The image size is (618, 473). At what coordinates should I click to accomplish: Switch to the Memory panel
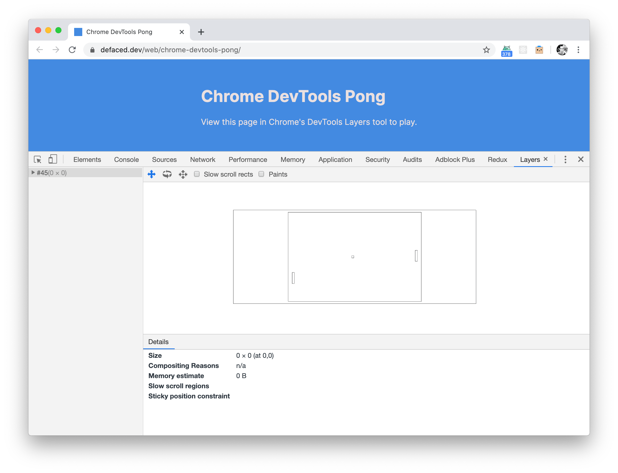point(293,159)
